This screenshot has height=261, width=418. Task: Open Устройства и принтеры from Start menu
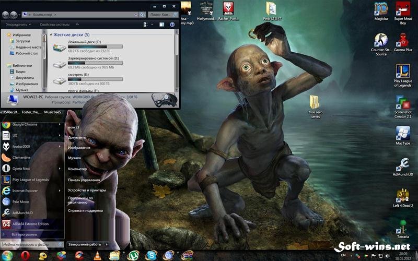click(x=87, y=190)
